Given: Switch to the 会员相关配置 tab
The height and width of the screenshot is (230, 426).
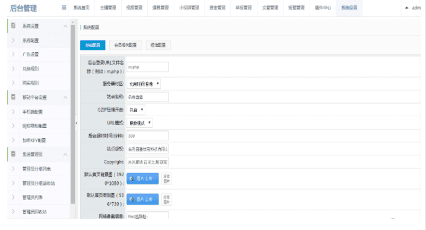Looking at the screenshot, I should pos(125,45).
